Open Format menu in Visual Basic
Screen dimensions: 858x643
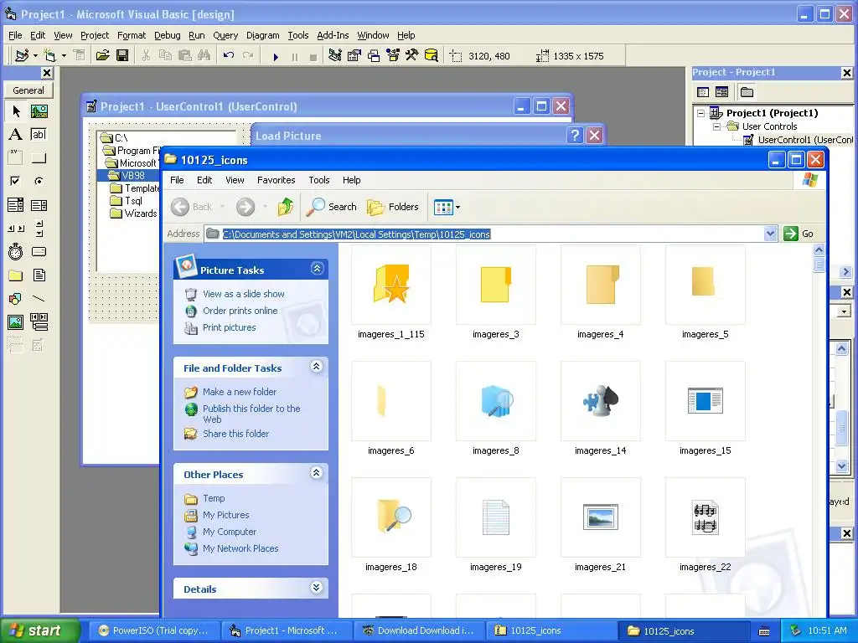(132, 35)
